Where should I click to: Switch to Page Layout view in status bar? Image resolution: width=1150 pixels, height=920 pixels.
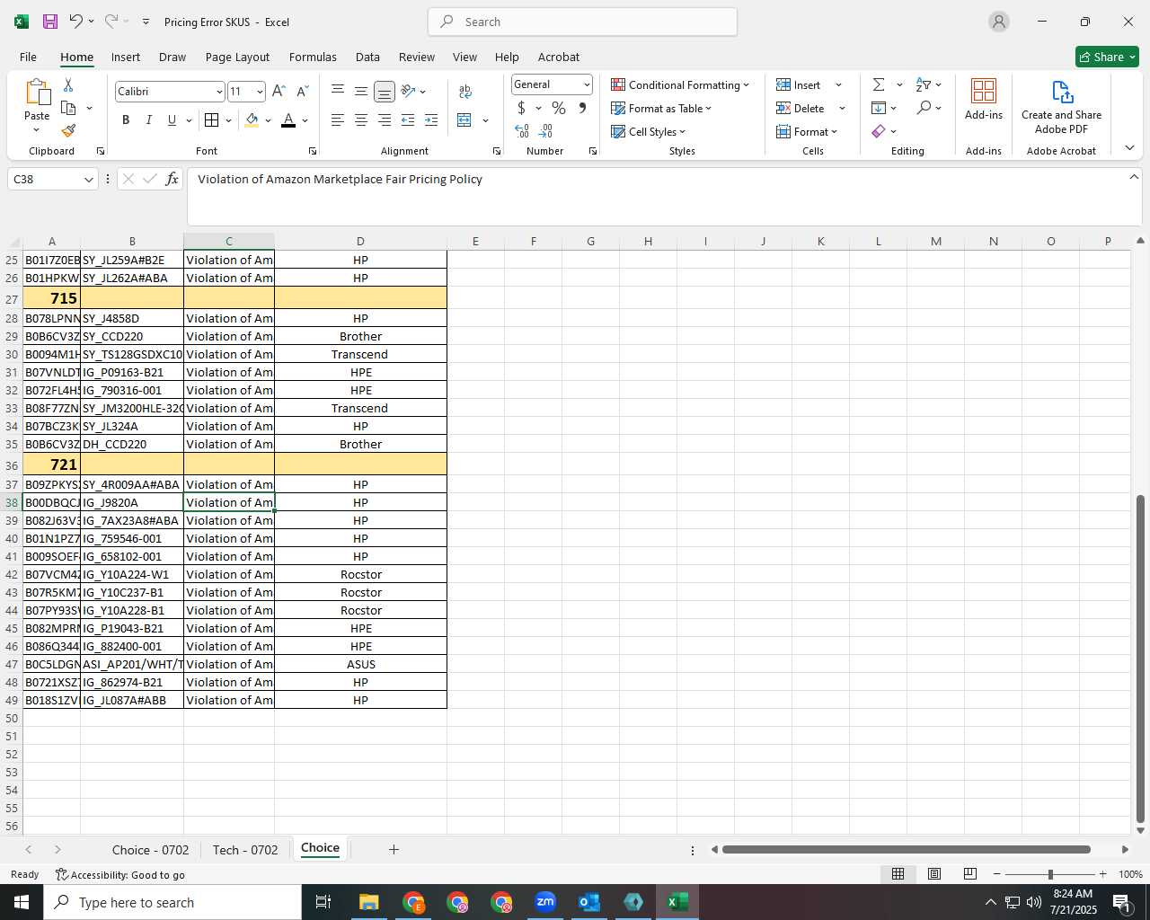pos(934,874)
